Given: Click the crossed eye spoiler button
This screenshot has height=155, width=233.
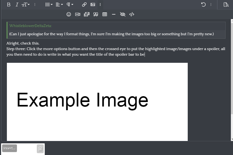Looking at the screenshot, I should (x=123, y=14).
